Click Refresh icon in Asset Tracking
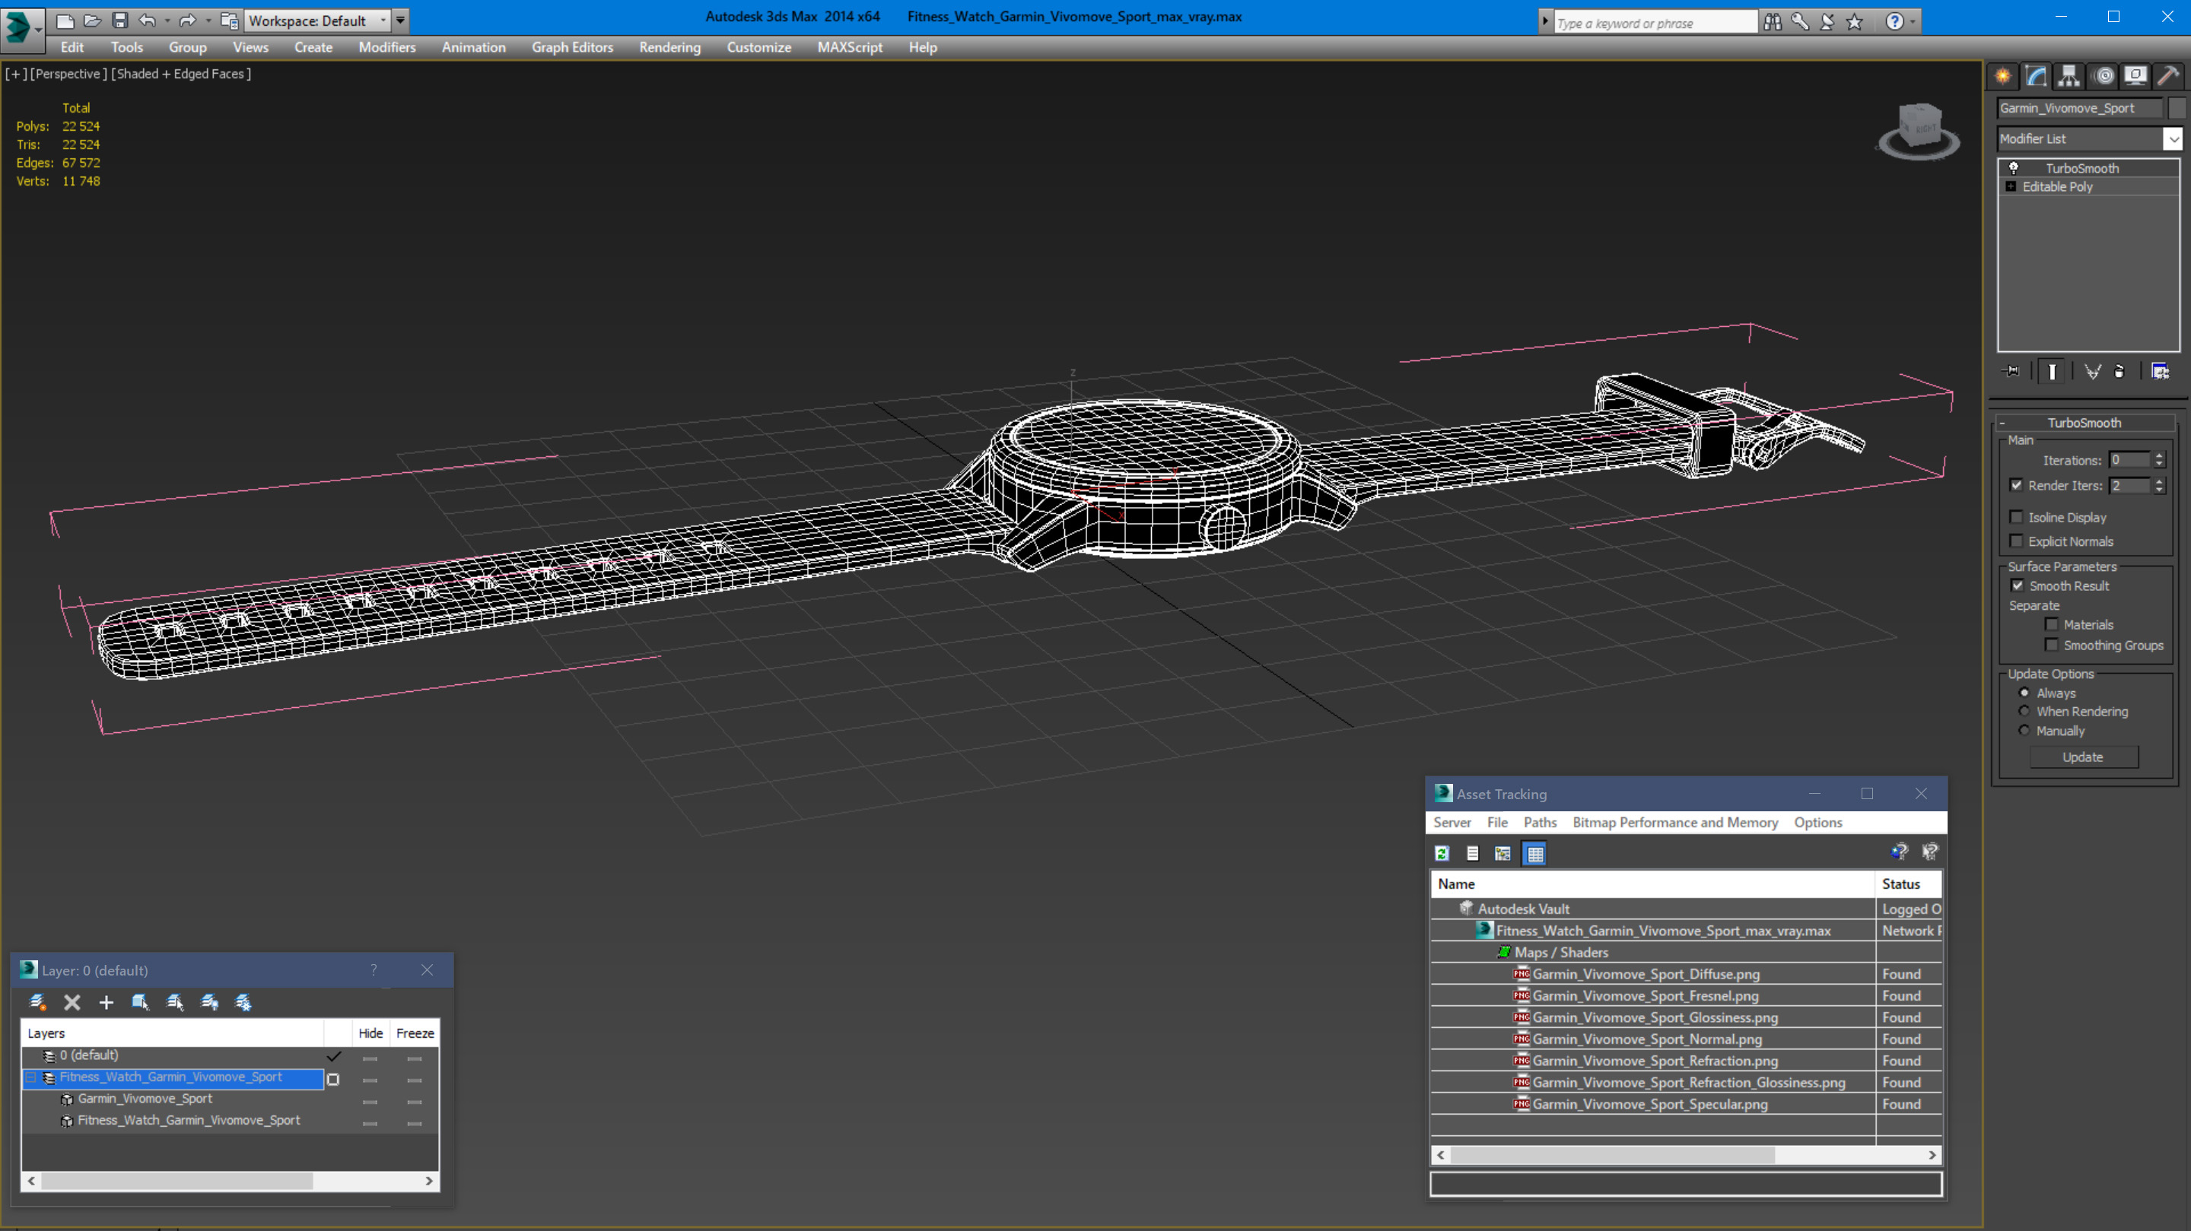This screenshot has width=2191, height=1231. pyautogui.click(x=1442, y=854)
